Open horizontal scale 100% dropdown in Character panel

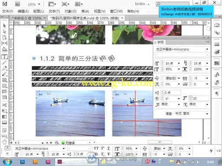pyautogui.click(x=207, y=69)
